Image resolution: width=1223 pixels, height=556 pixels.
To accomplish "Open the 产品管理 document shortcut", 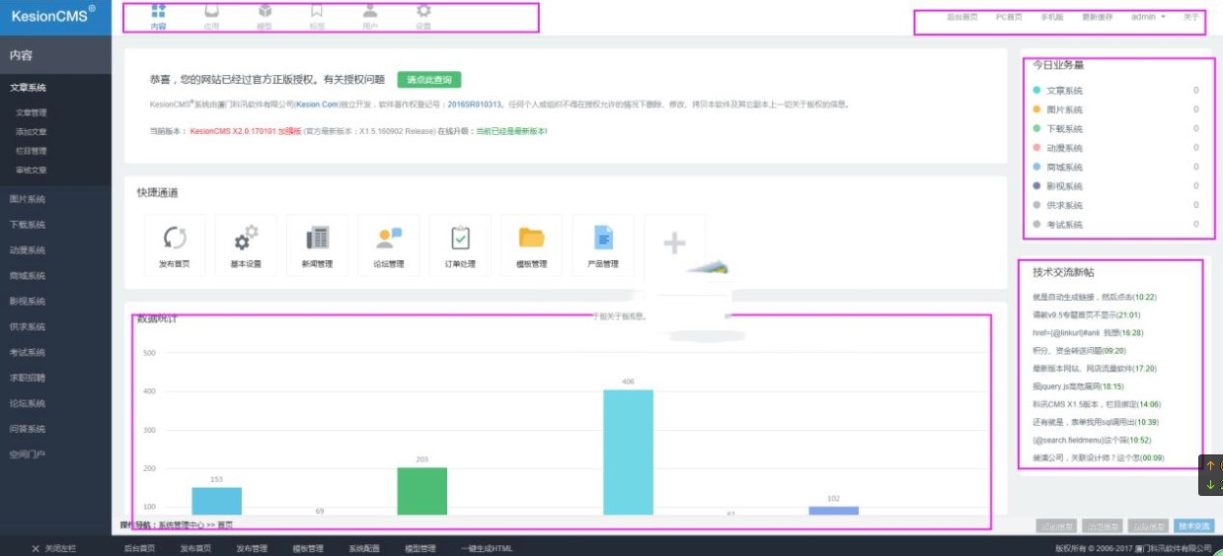I will (603, 245).
